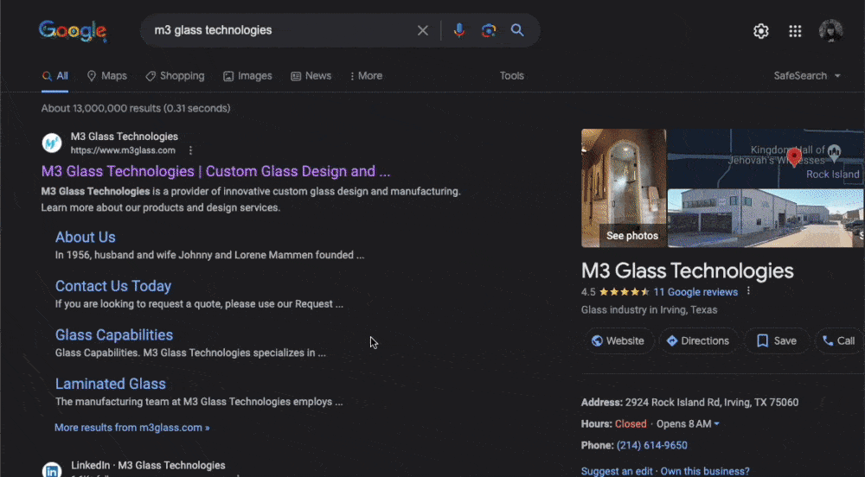
Task: Open the About Us sitelink
Action: 86,238
